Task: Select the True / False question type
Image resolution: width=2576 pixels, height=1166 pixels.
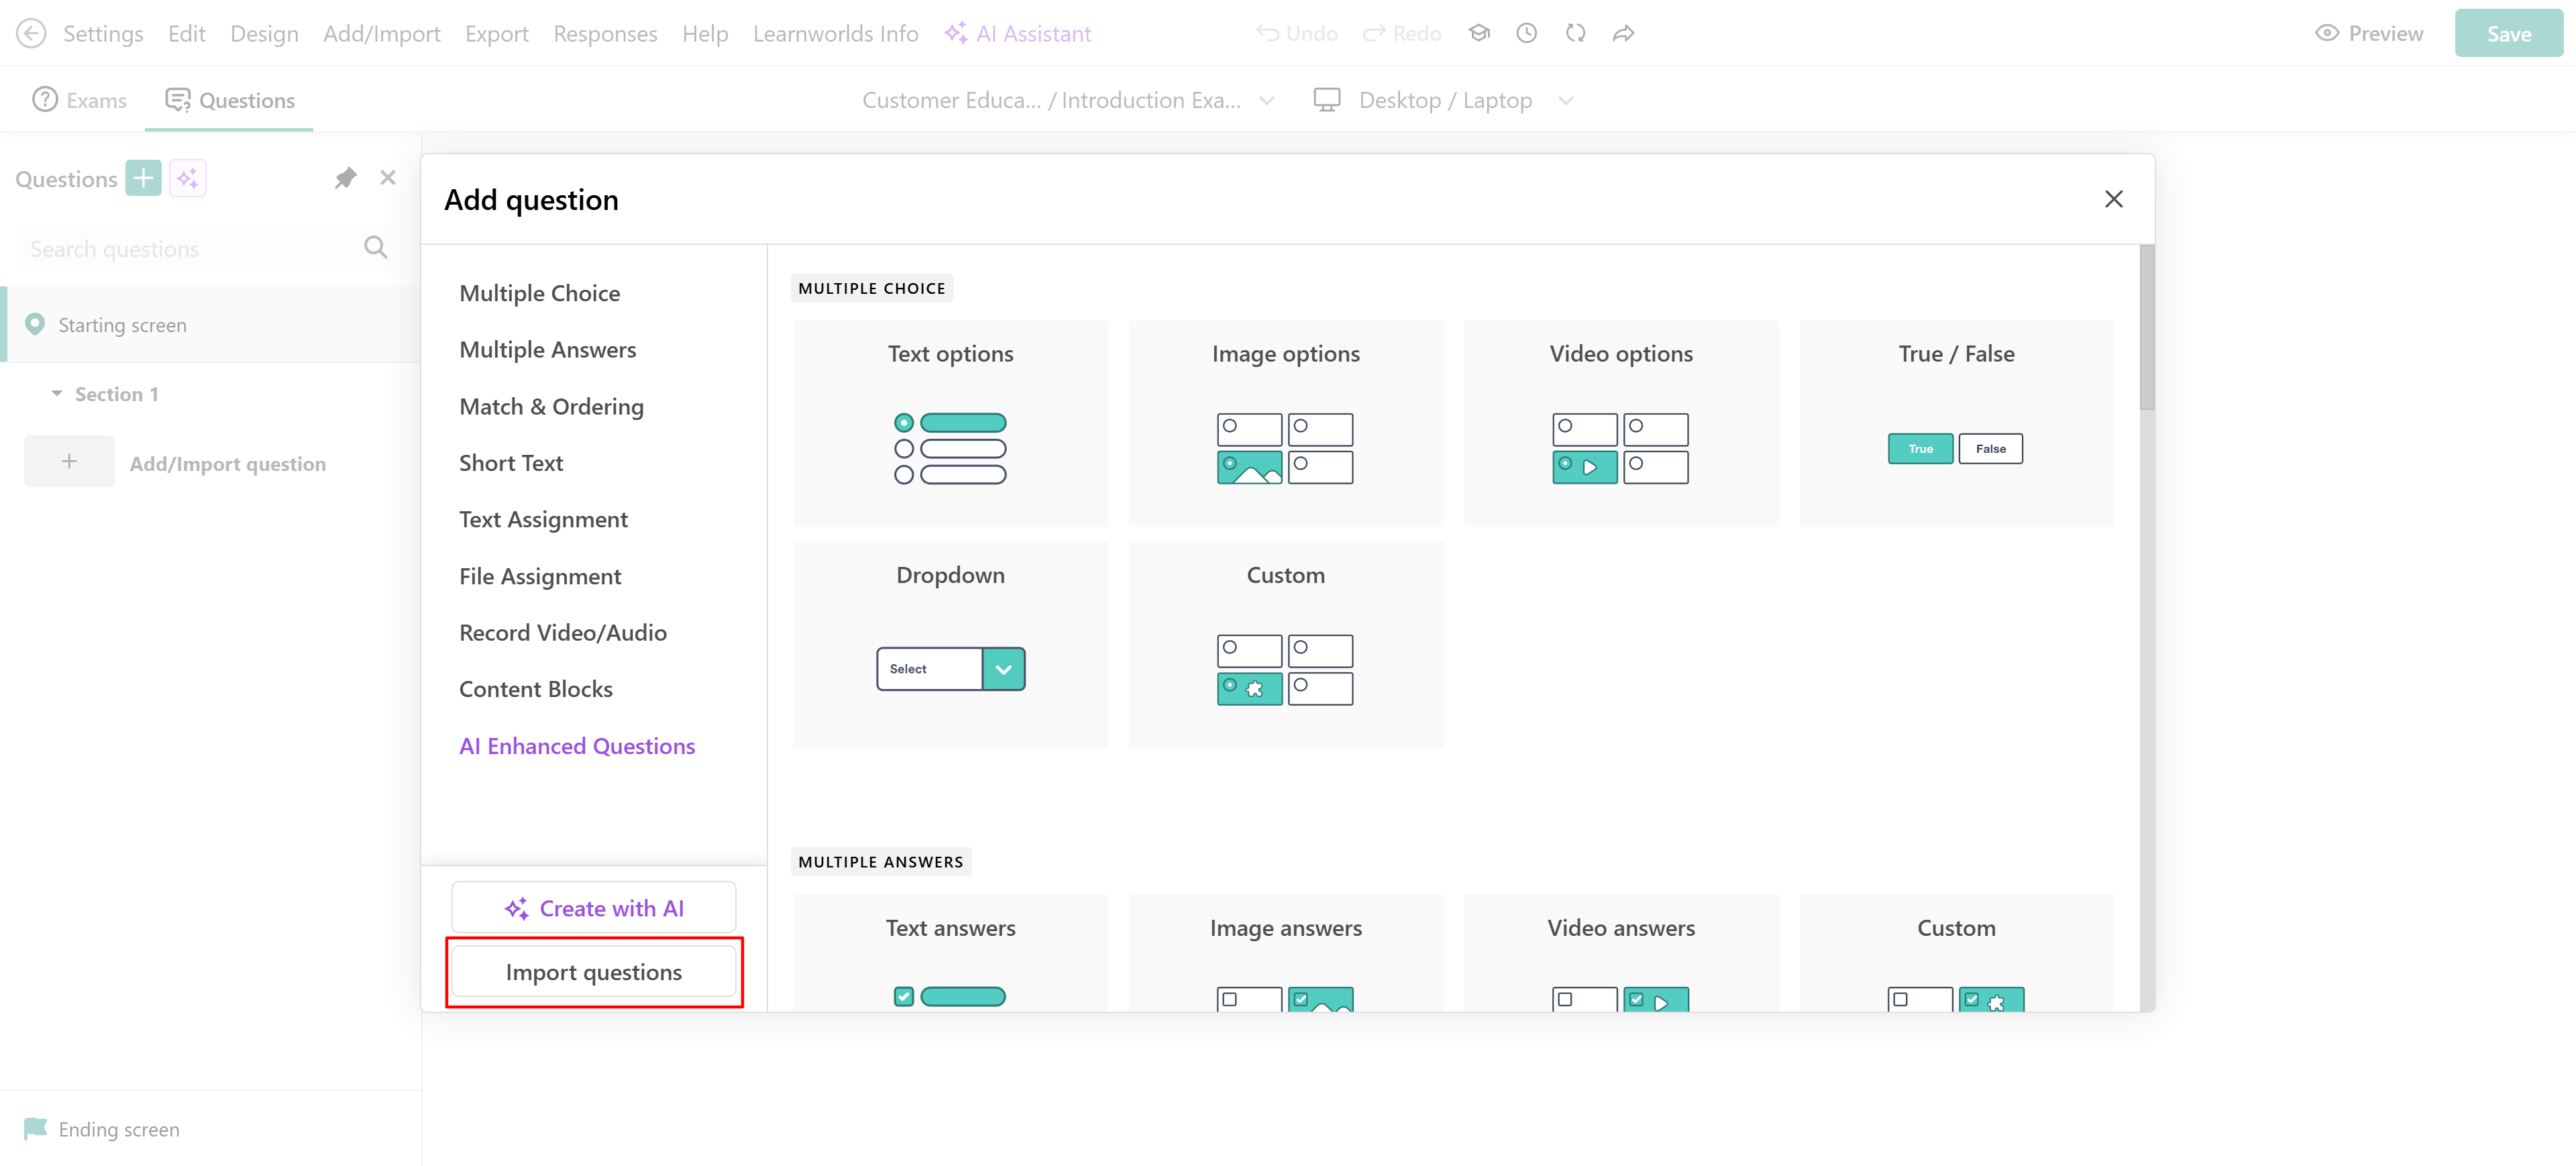Action: coord(1955,423)
